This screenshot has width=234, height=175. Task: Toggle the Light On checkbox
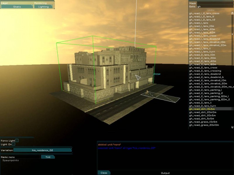tap(13, 144)
